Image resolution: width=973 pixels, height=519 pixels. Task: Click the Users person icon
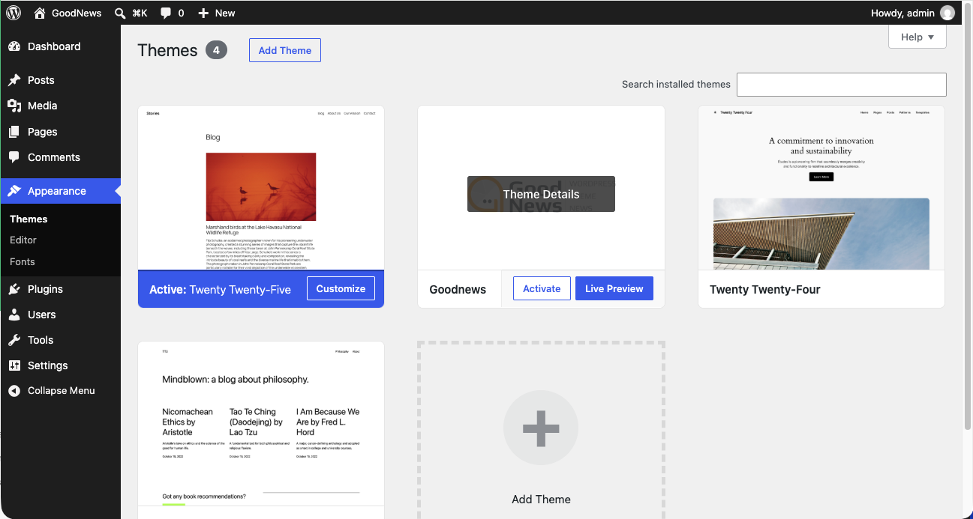pos(14,315)
